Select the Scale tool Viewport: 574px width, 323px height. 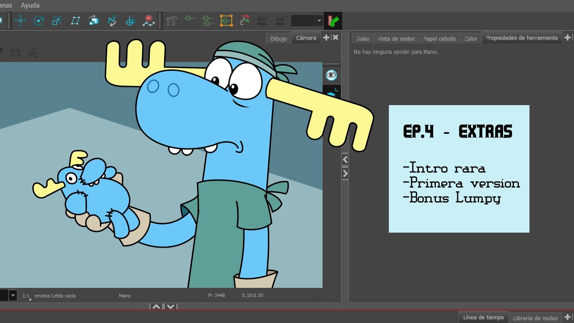[57, 21]
